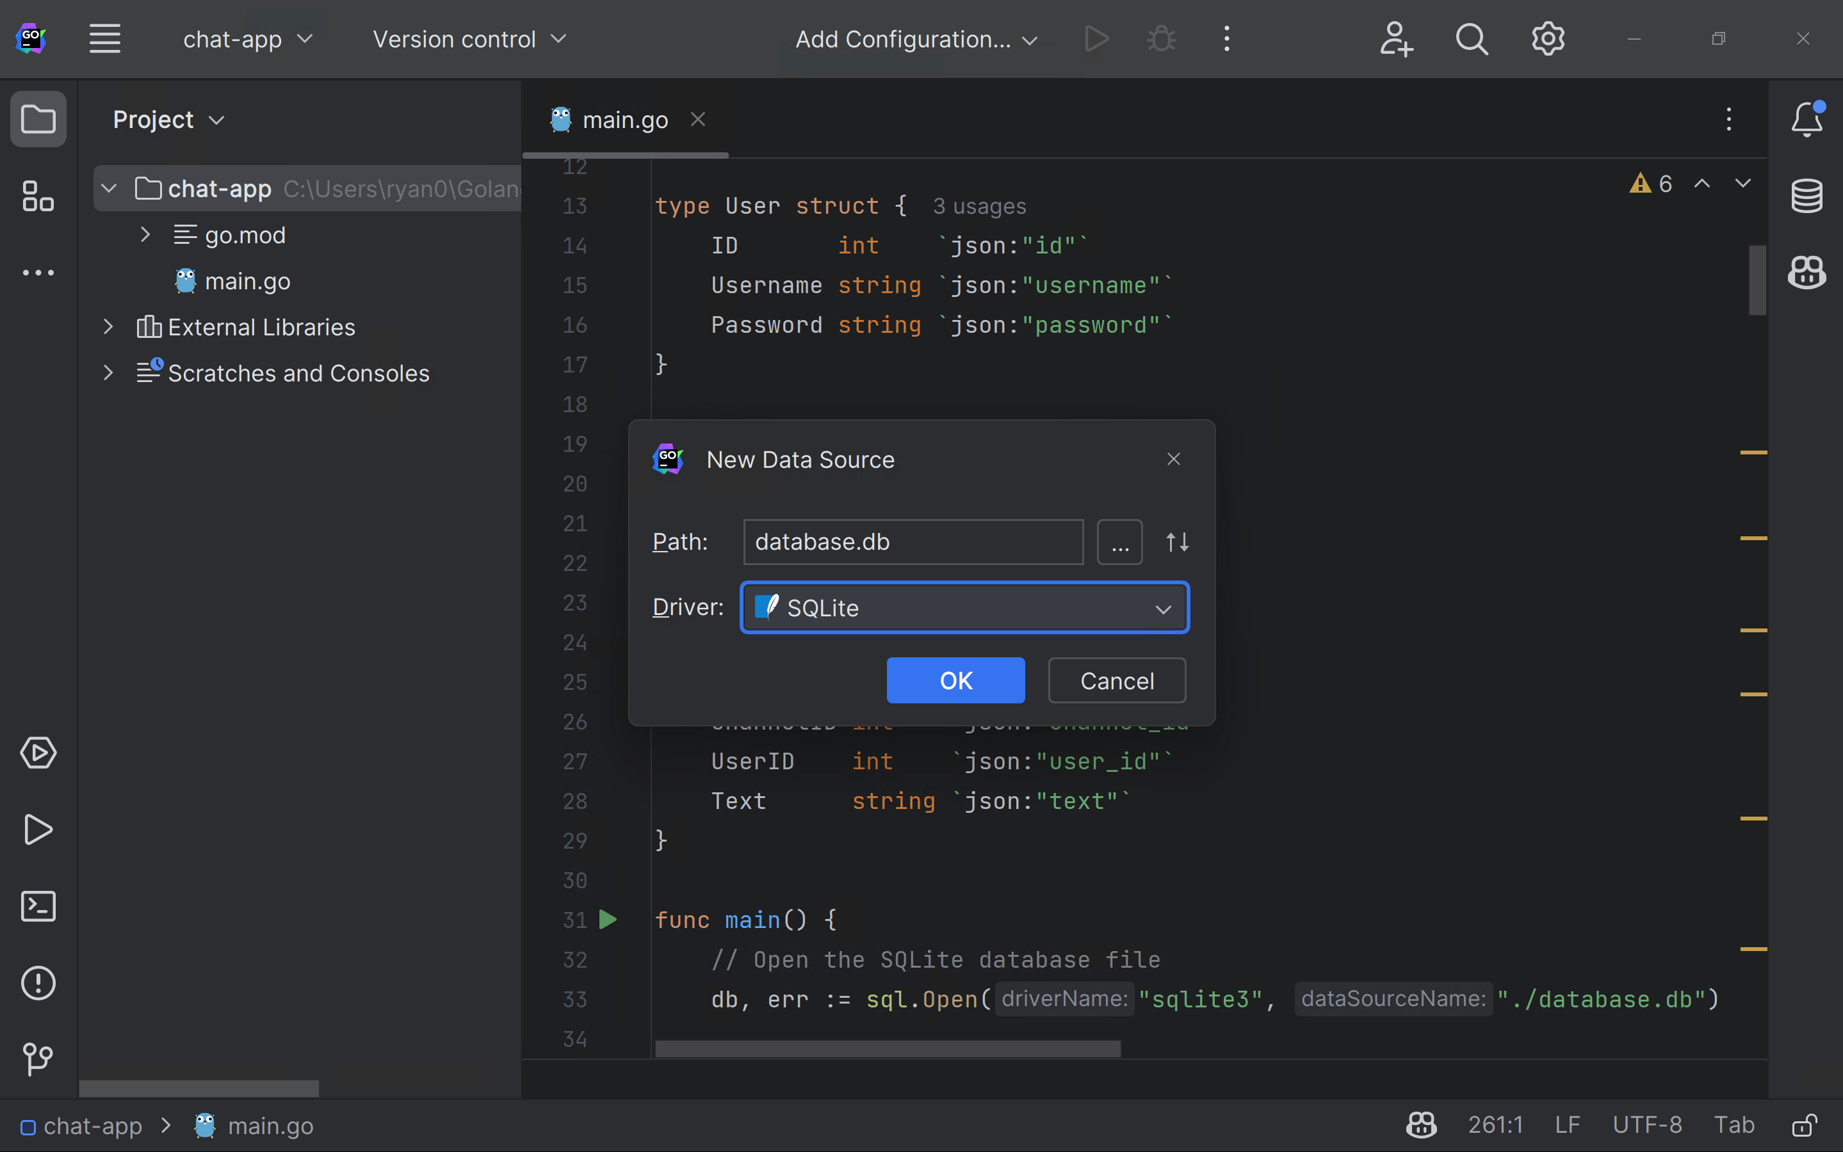This screenshot has width=1843, height=1152.
Task: Open the Database tool window
Action: click(x=1807, y=196)
